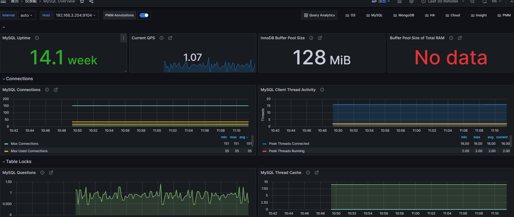Click Peak Threads Running red swatch
Image resolution: width=514 pixels, height=217 pixels.
pyautogui.click(x=265, y=151)
